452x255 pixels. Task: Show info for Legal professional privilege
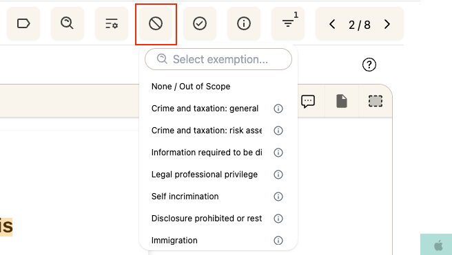pyautogui.click(x=278, y=175)
